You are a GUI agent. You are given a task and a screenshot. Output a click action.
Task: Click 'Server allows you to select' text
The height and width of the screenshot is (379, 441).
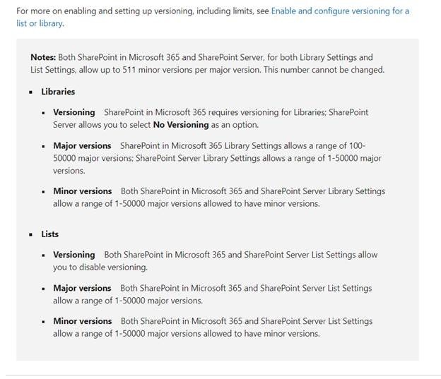coord(102,124)
